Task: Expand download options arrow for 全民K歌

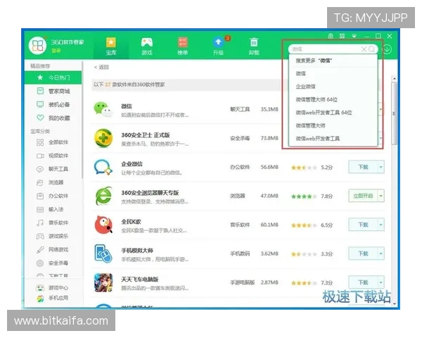Action: (x=381, y=225)
